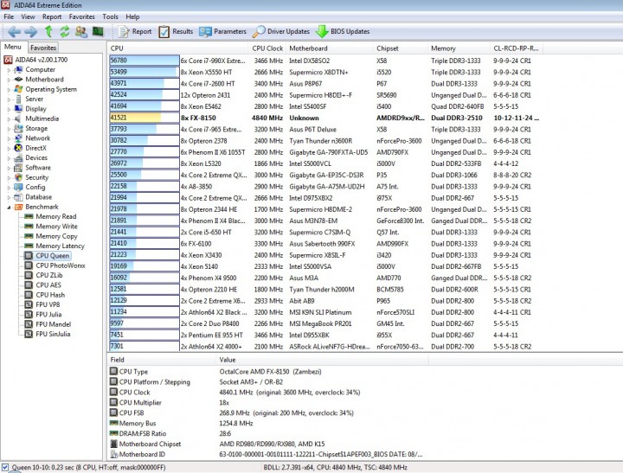Screen dimensions: 623x473
Task: Click the Field column header in details pane
Action: tap(161, 360)
